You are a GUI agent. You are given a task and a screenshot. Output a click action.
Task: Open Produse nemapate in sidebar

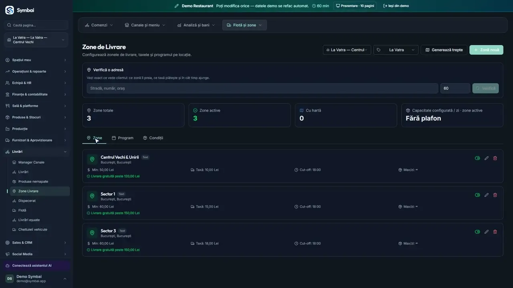pos(40,182)
